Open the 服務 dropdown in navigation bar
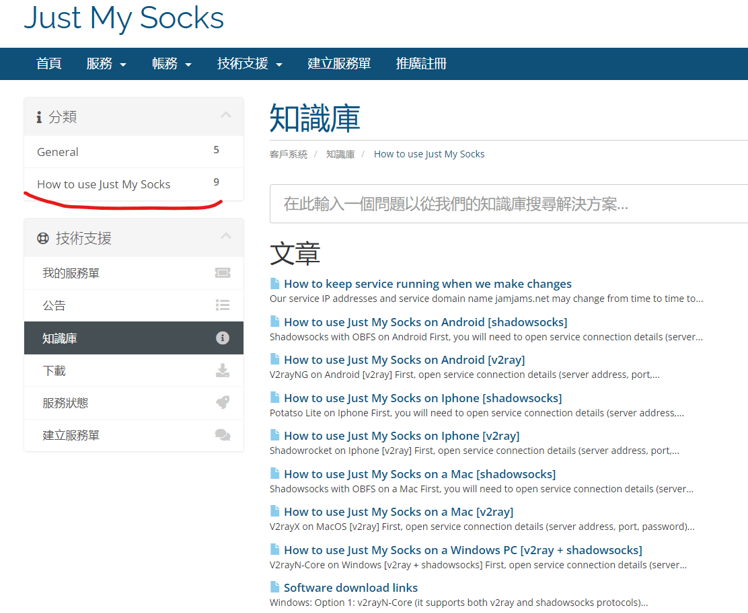 point(106,64)
